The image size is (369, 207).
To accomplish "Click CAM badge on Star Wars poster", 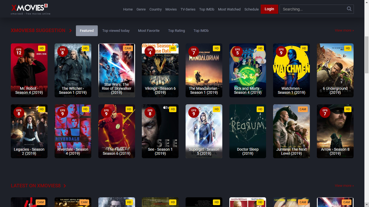I will pyautogui.click(x=128, y=49).
